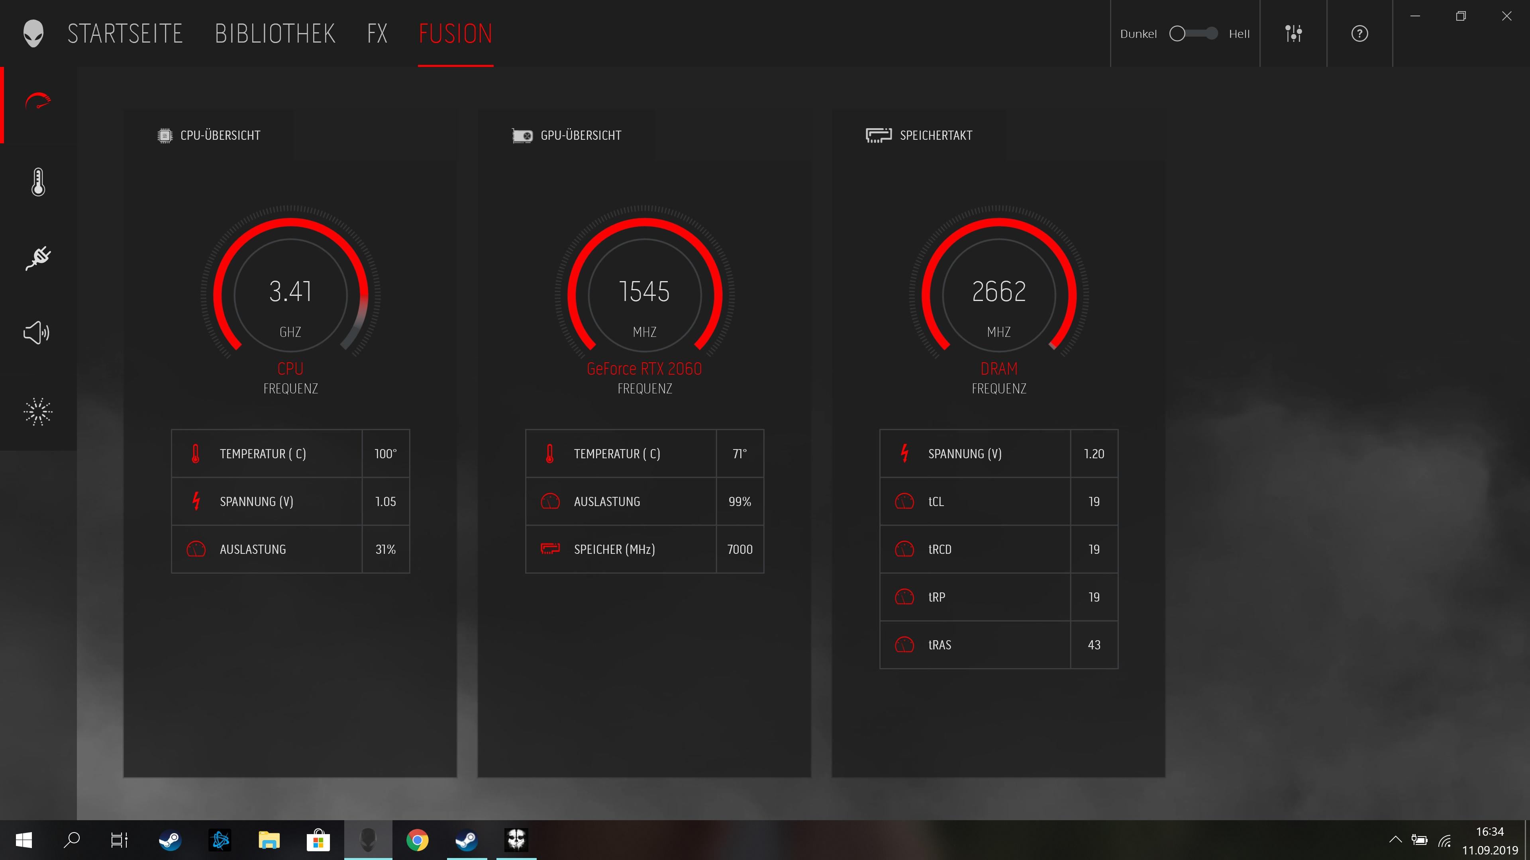Open the audio speaker sidebar section
This screenshot has width=1530, height=860.
[x=37, y=332]
